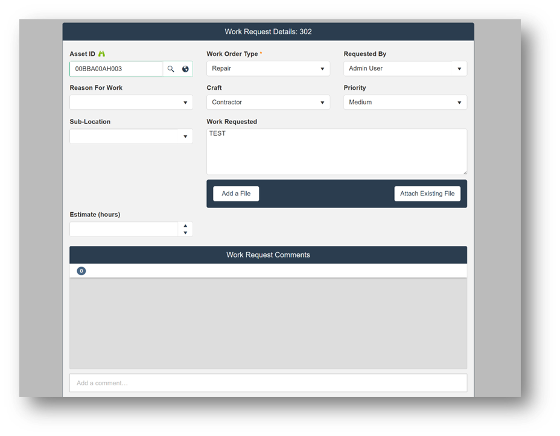Open the Priority dropdown set to Medium
Viewport: 560px width, 436px height.
tap(405, 103)
